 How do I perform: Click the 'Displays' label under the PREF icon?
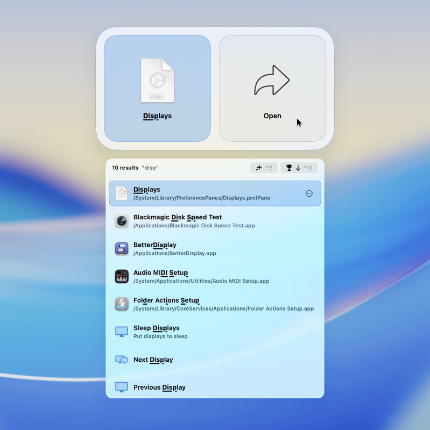tap(157, 116)
